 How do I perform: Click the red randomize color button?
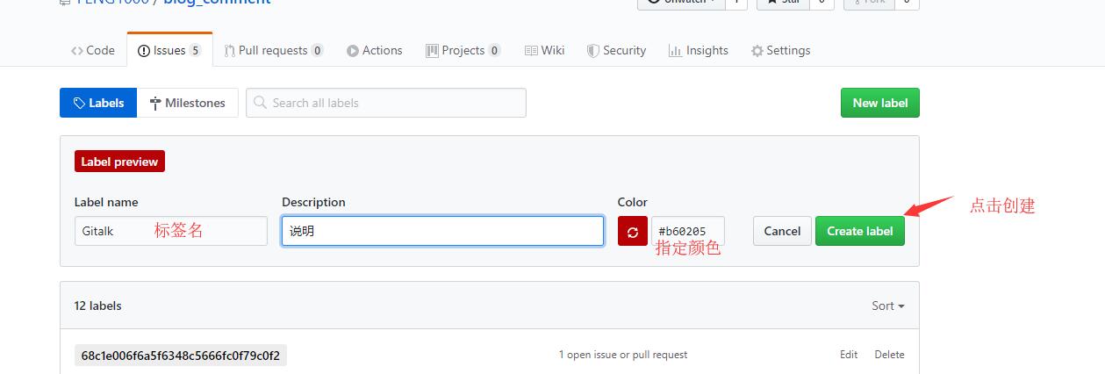coord(632,231)
